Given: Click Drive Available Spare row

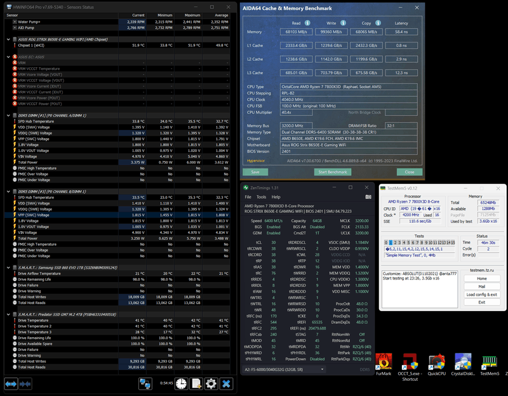Looking at the screenshot, I should [117, 343].
